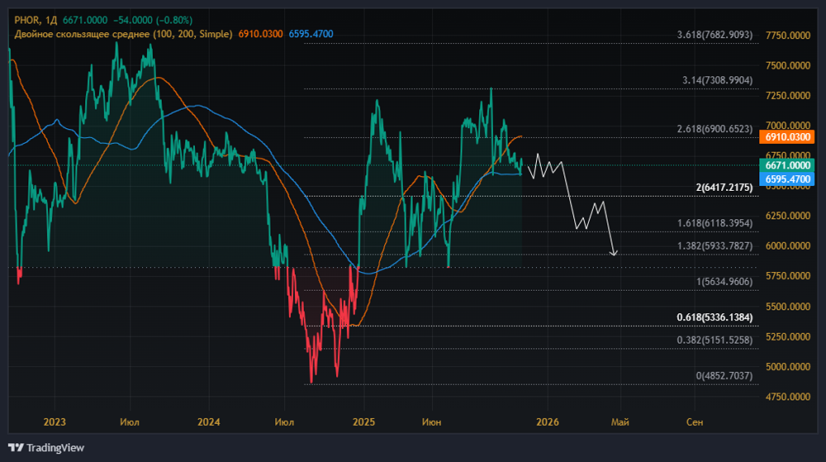Select the 0.618(5336.1384) Fibonacci level label

click(714, 317)
